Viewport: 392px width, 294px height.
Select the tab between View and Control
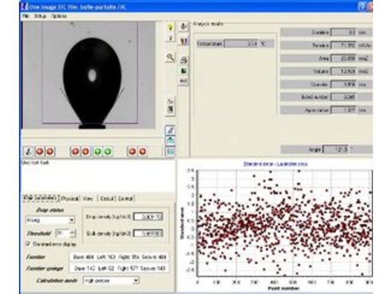point(107,198)
